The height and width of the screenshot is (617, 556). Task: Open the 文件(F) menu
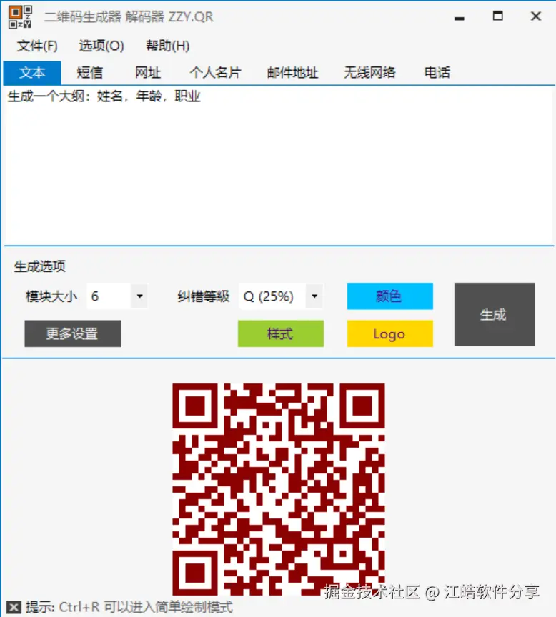37,46
